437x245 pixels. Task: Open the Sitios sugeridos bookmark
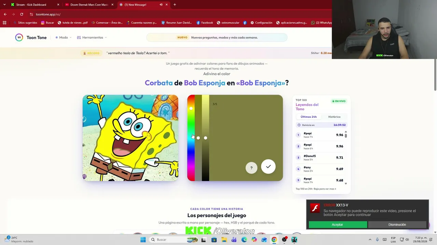point(25,23)
